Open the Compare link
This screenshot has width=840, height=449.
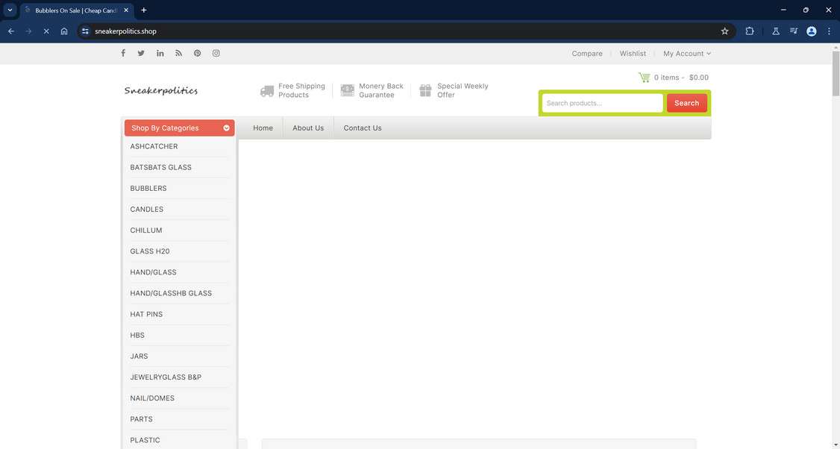coord(587,54)
